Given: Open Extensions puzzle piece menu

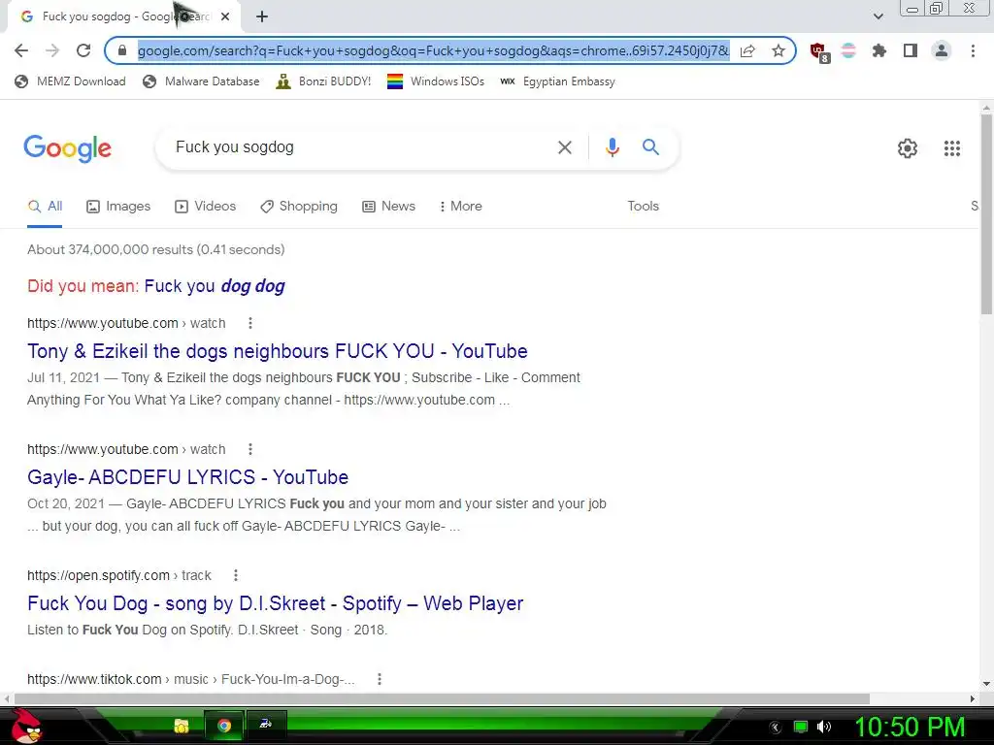Looking at the screenshot, I should coord(879,50).
